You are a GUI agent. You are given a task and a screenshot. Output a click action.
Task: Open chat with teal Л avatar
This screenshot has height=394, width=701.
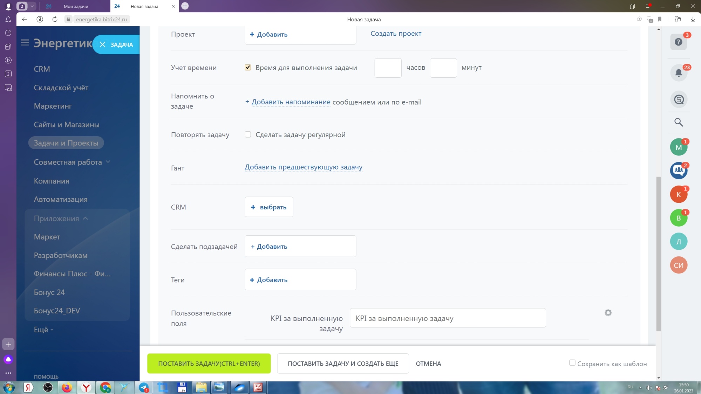(679, 242)
